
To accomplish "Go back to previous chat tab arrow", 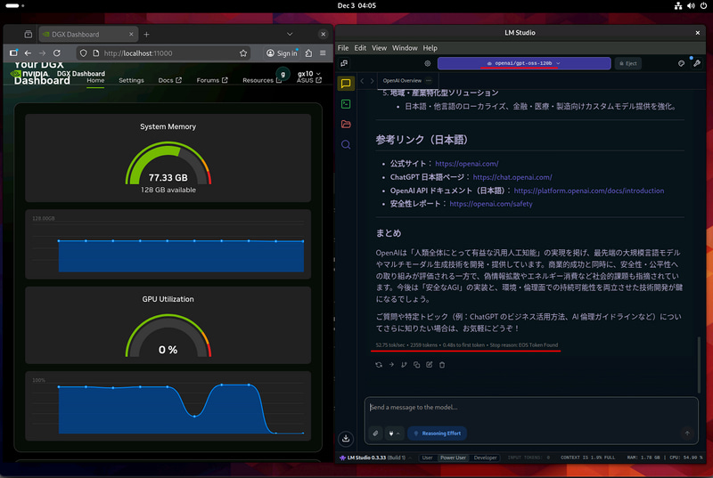I will 363,81.
